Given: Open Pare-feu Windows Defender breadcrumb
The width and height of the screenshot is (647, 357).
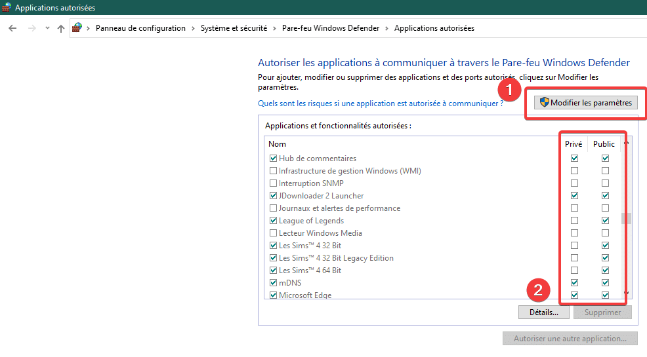Looking at the screenshot, I should point(331,28).
